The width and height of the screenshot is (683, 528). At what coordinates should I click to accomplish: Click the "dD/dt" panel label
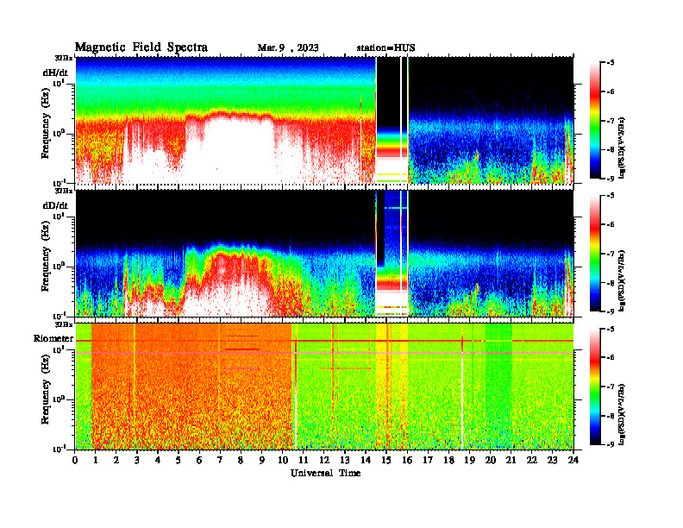pyautogui.click(x=55, y=205)
